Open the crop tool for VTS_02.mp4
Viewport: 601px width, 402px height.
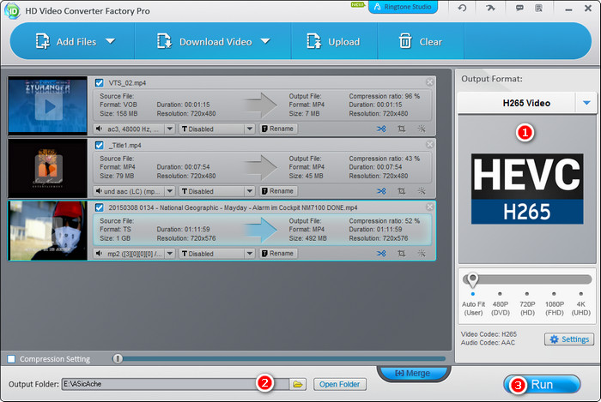point(401,129)
